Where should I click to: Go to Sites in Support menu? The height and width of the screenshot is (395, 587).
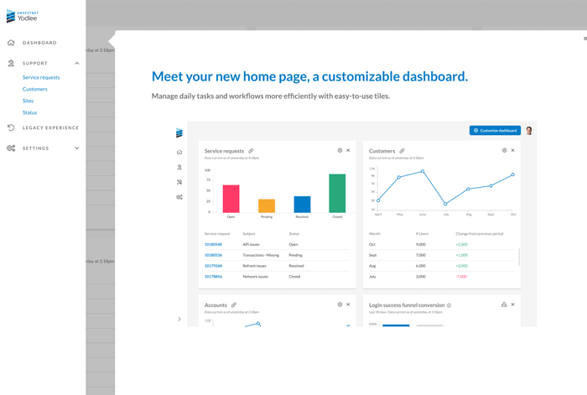click(x=29, y=101)
